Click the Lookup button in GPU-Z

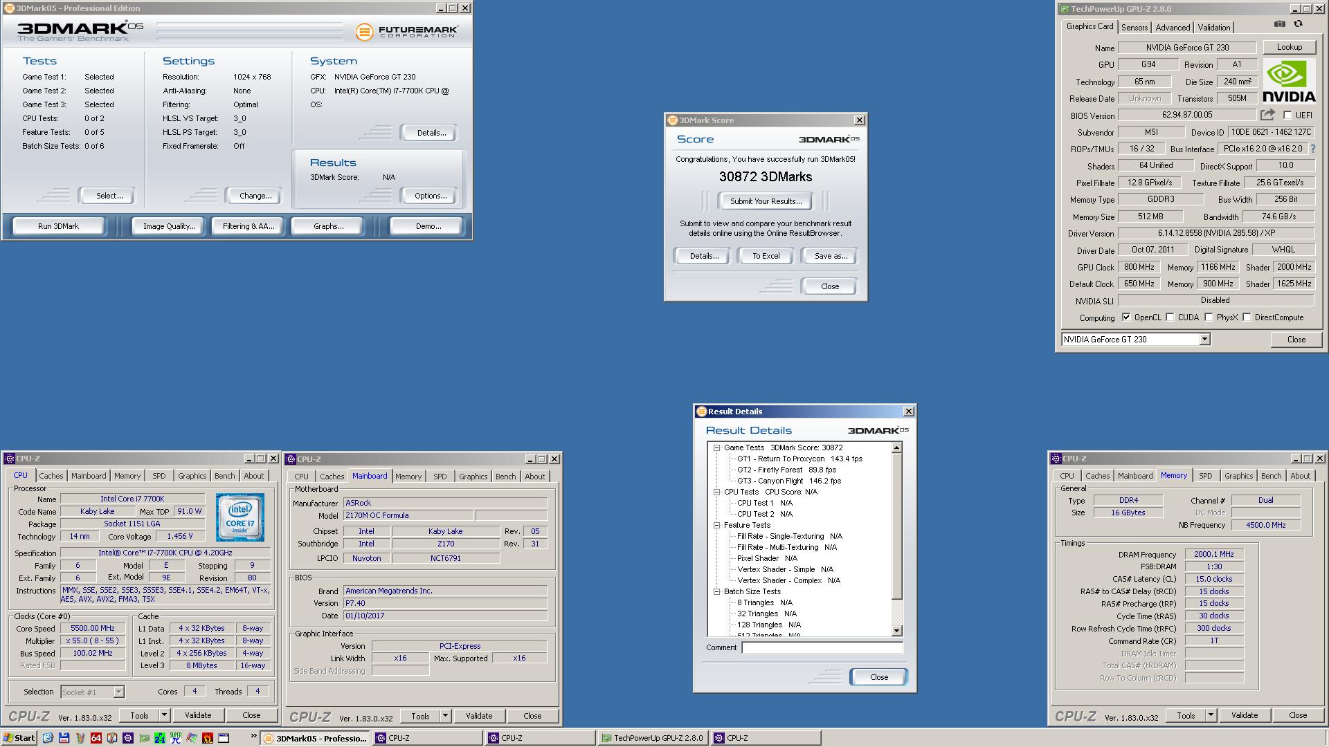1289,47
